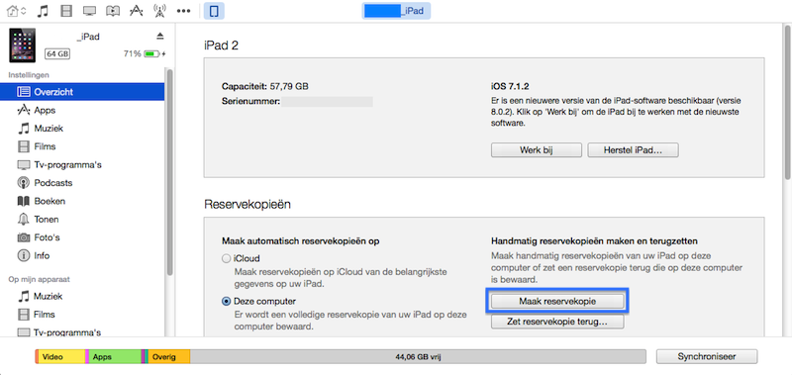Image resolution: width=792 pixels, height=375 pixels.
Task: Open the Radio antenna icon in toolbar
Action: 159,11
